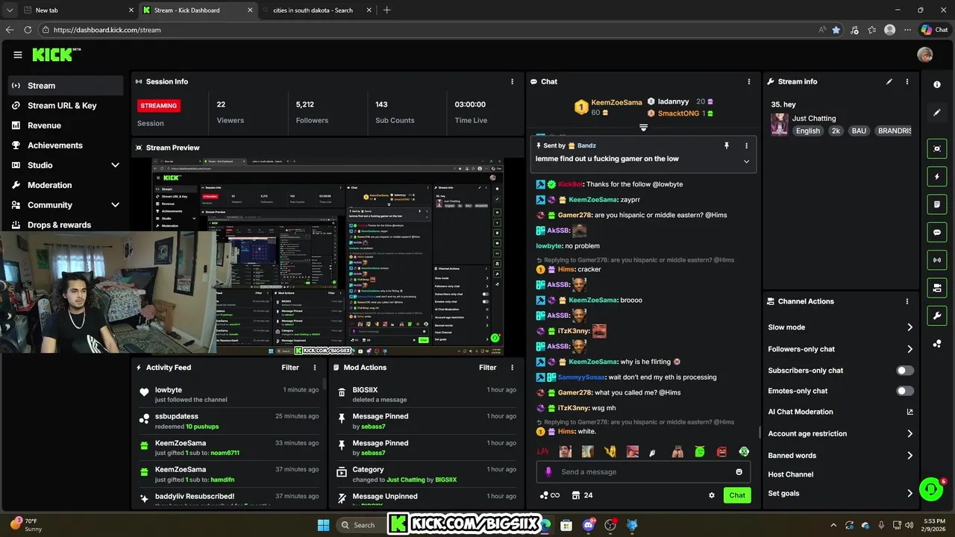Screen dimensions: 955x537
Task: Click the English tag in Stream info
Action: [x=807, y=131]
